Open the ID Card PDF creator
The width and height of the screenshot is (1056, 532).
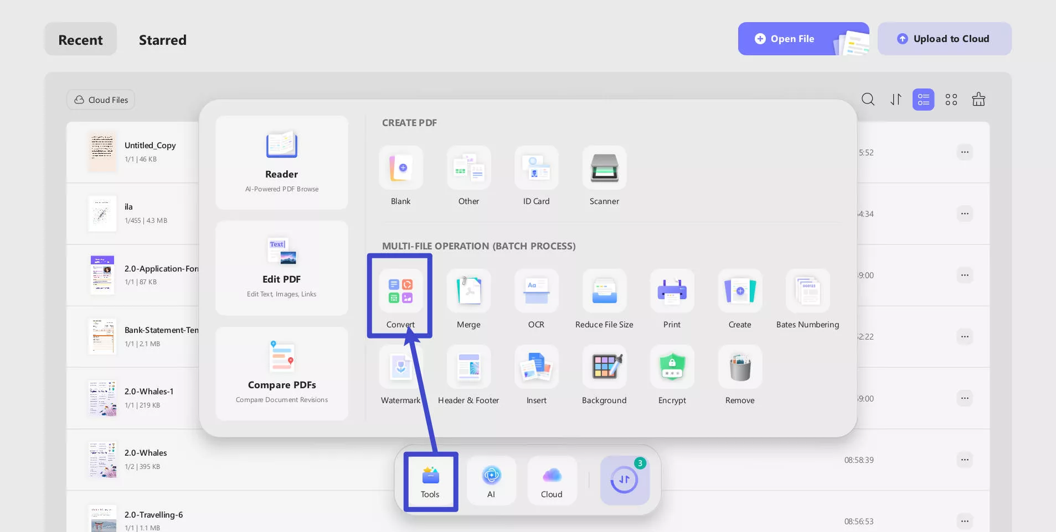pos(536,168)
